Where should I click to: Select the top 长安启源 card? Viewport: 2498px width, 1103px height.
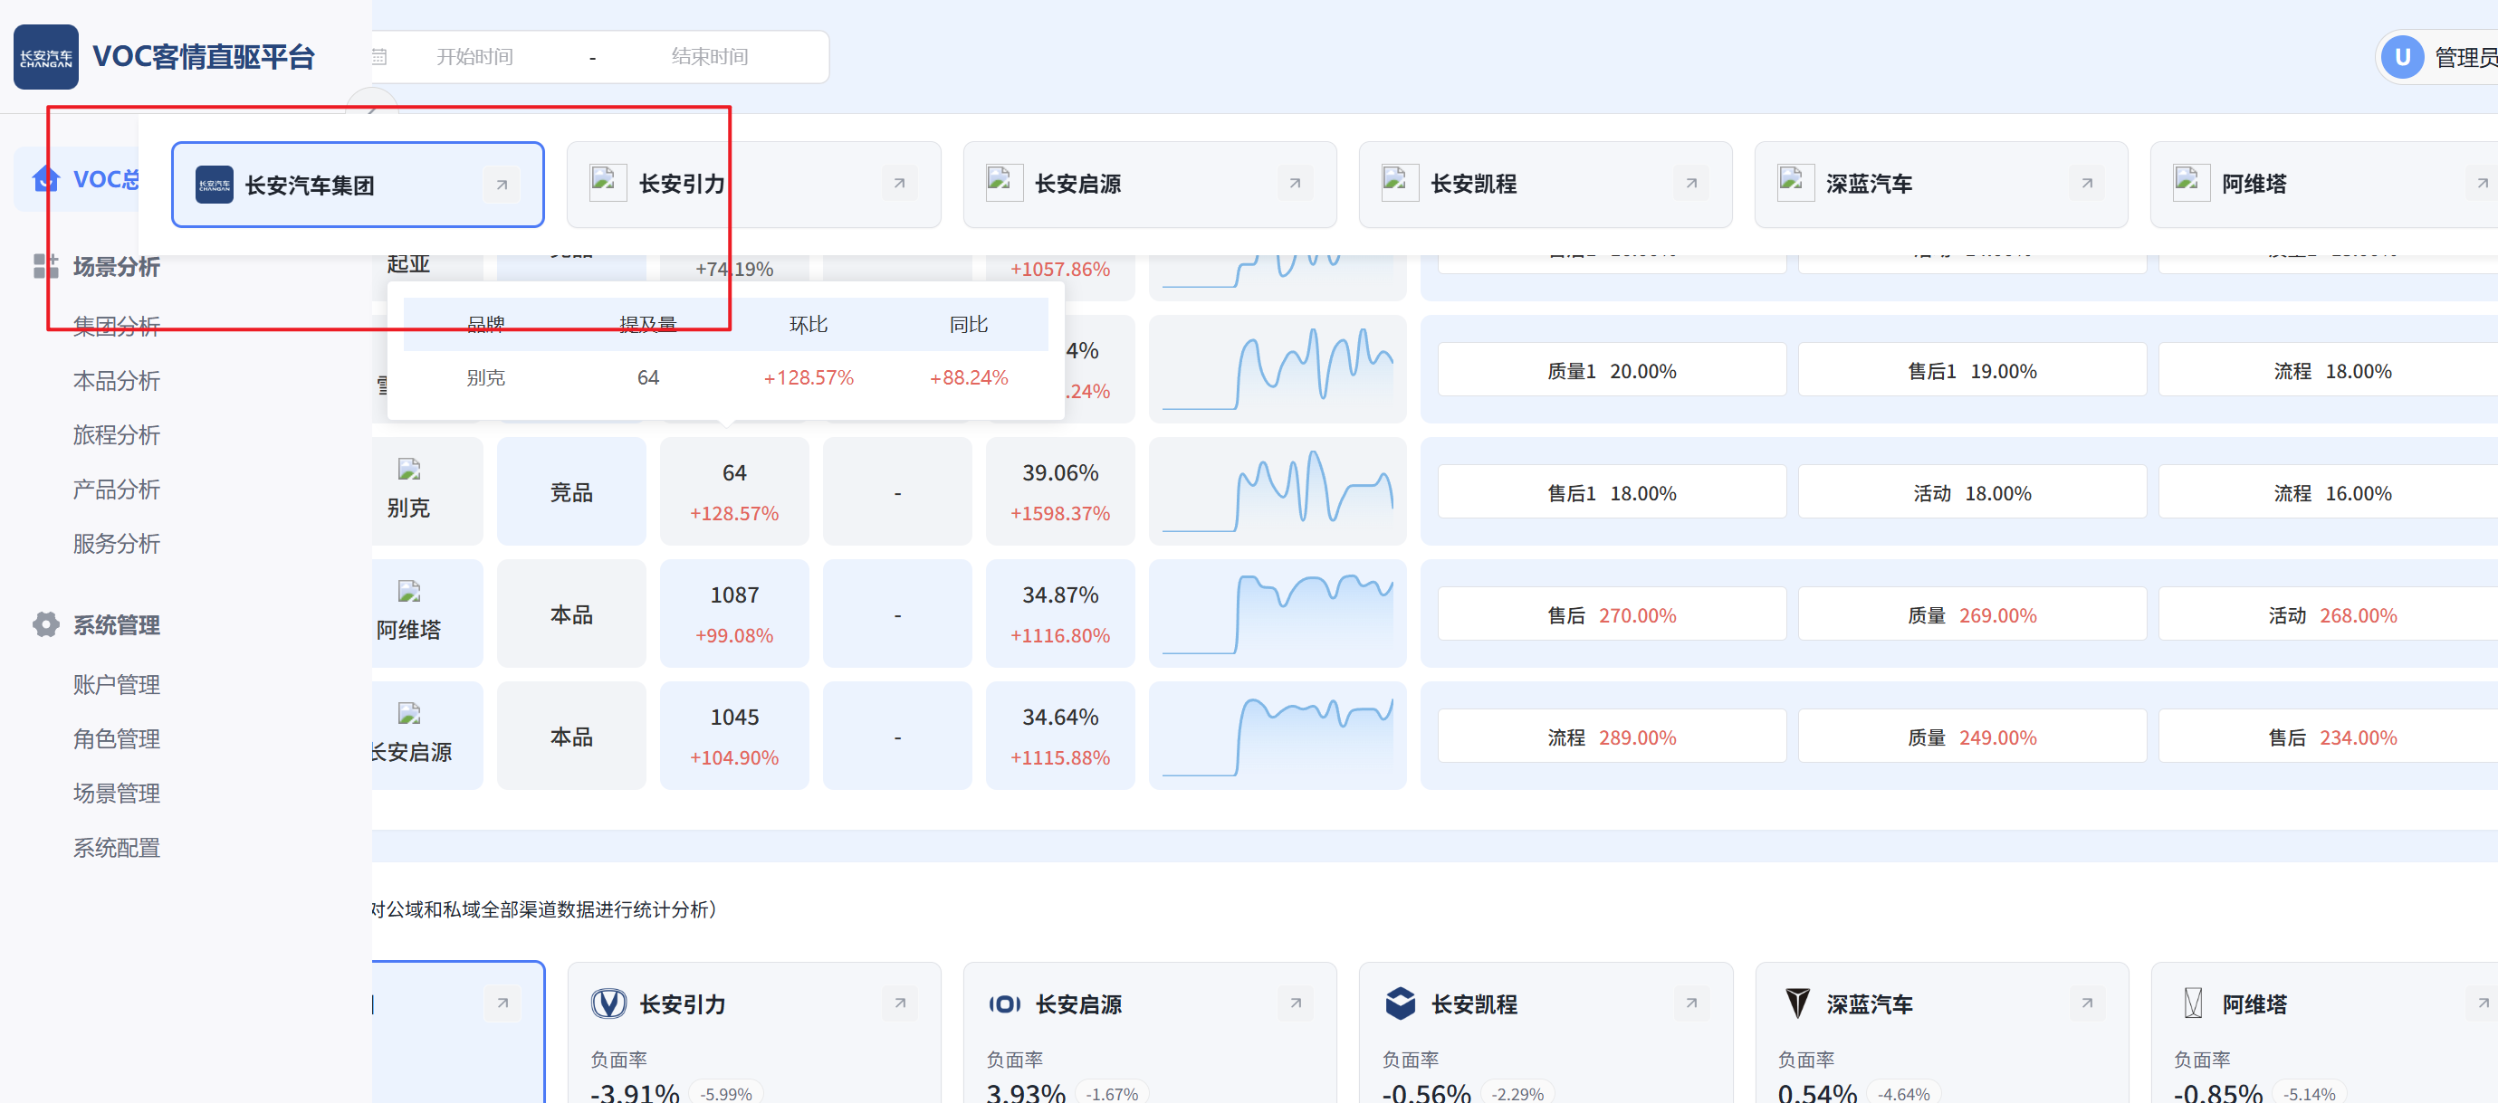[1149, 185]
